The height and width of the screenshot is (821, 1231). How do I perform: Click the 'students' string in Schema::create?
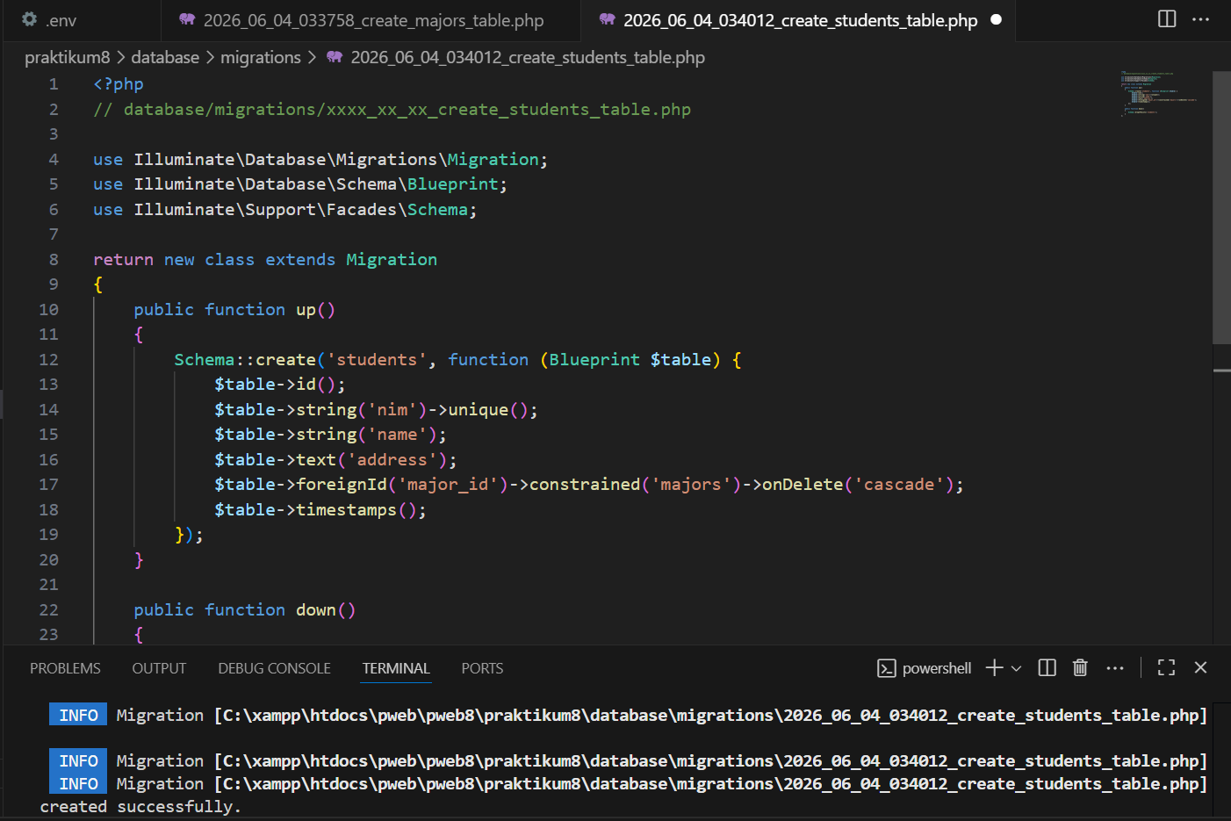click(377, 359)
